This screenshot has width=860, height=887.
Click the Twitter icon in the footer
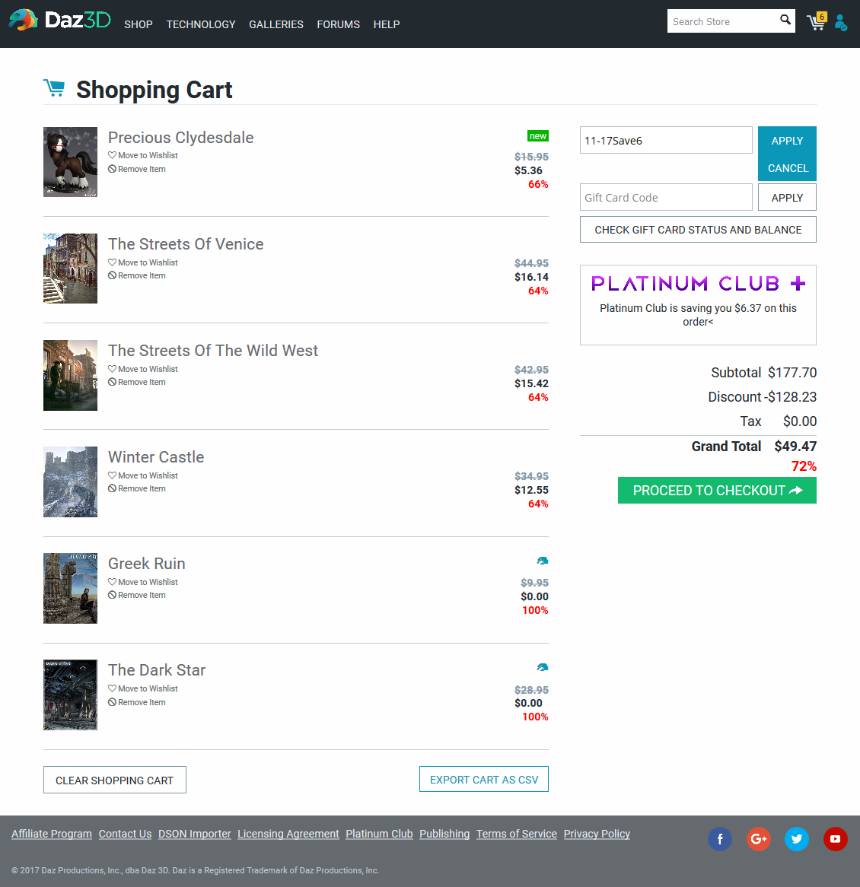797,839
